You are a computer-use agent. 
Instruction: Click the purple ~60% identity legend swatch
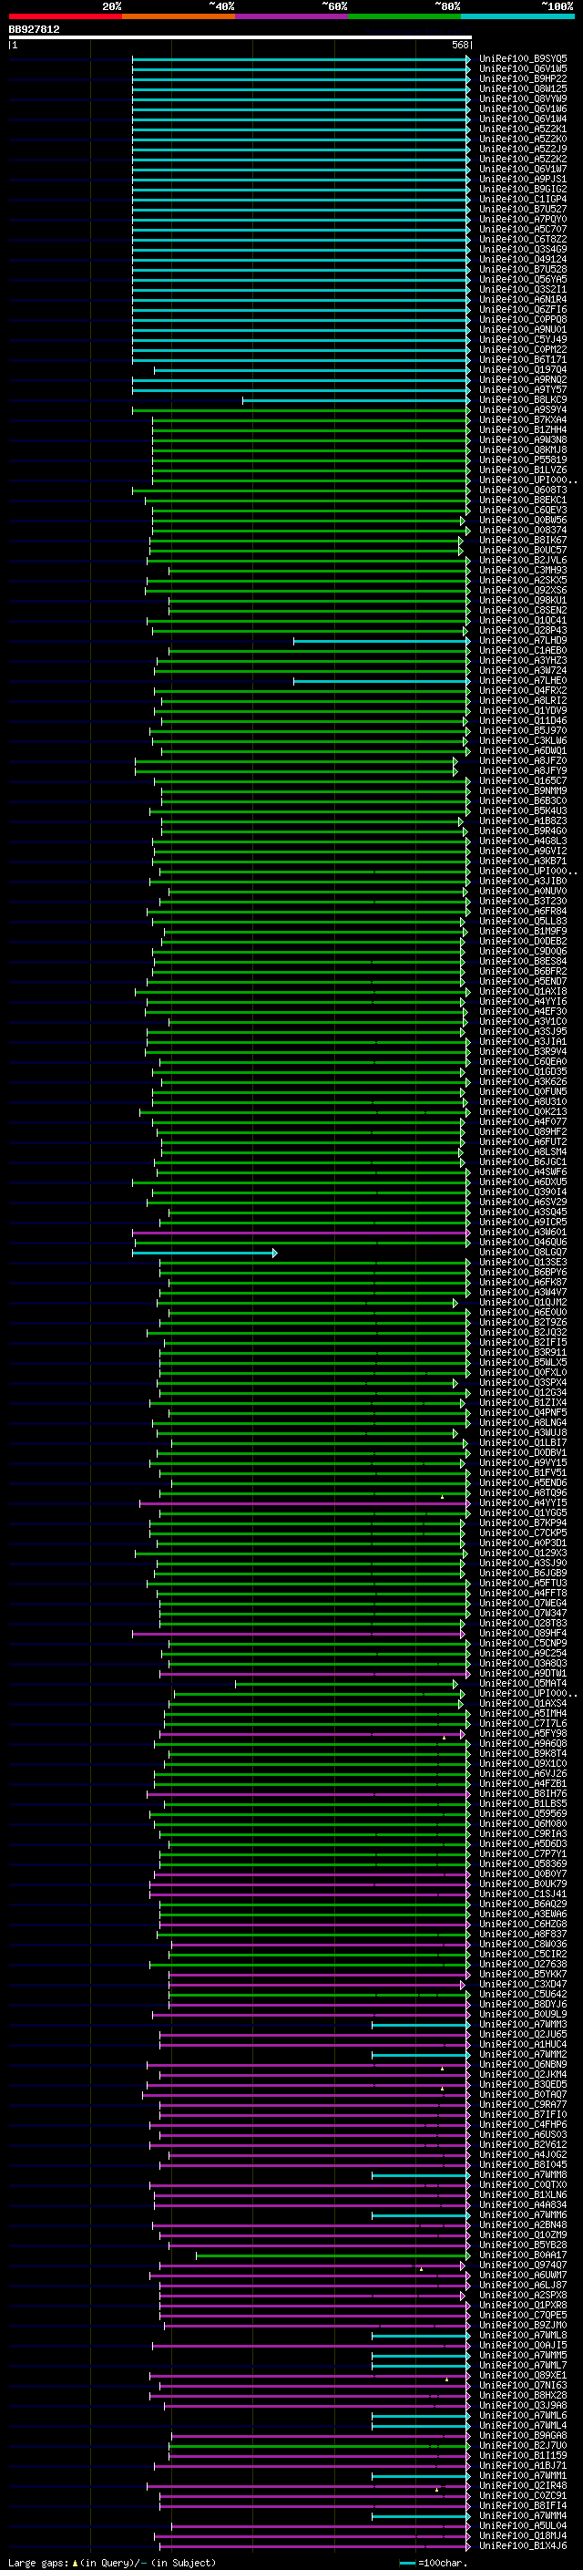click(x=291, y=17)
